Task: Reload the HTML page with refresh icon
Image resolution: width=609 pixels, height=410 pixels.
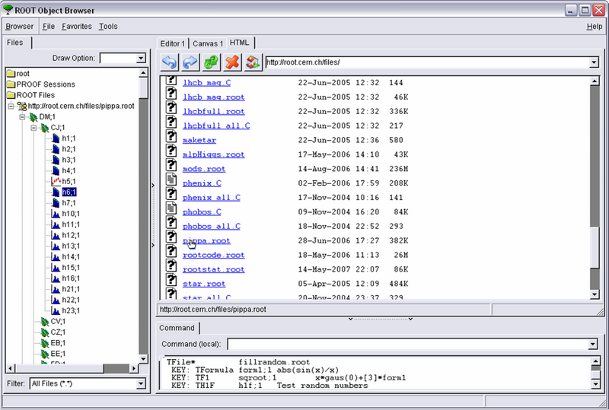Action: pyautogui.click(x=211, y=62)
